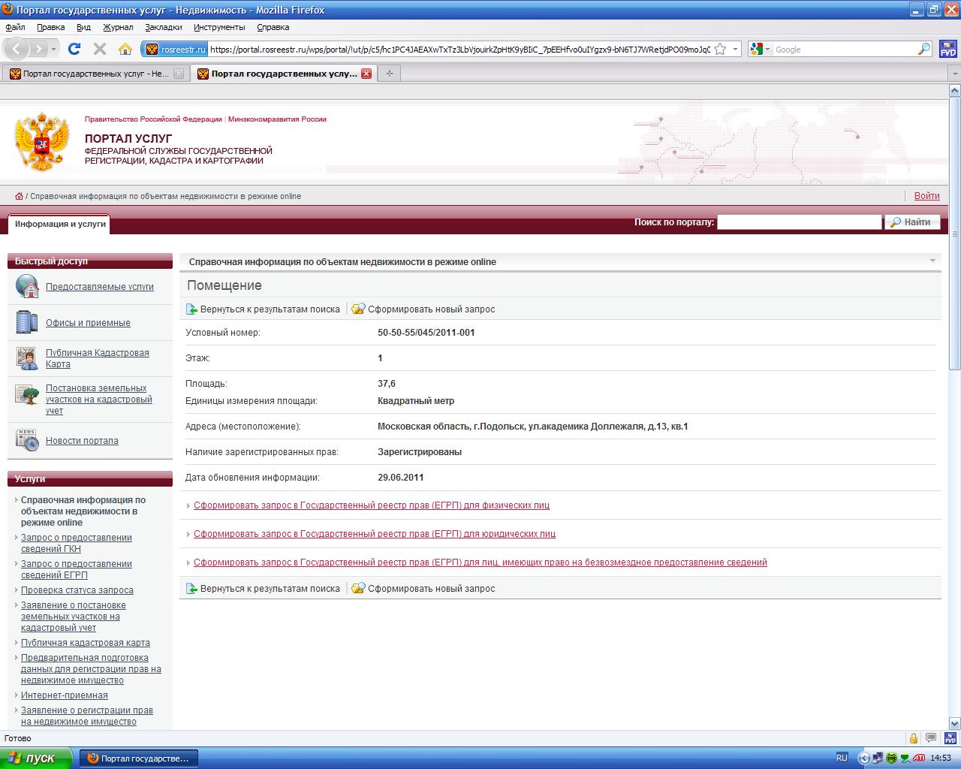Click the Войти login link

coord(926,196)
